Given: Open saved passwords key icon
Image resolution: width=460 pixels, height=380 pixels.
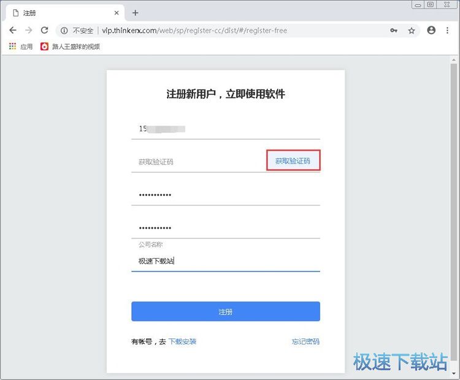Looking at the screenshot, I should [394, 31].
